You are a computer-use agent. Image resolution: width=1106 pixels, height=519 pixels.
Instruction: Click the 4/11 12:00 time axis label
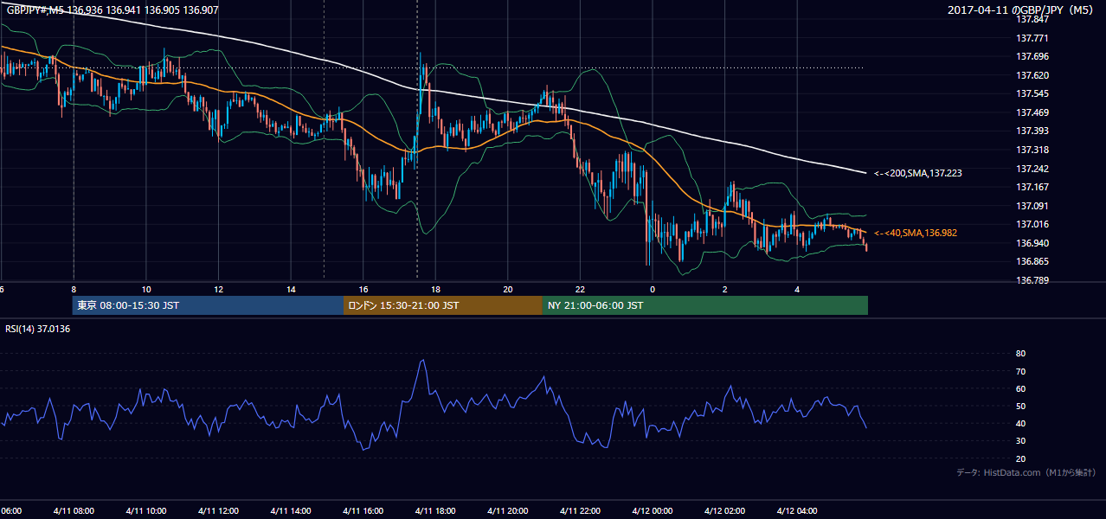point(218,510)
